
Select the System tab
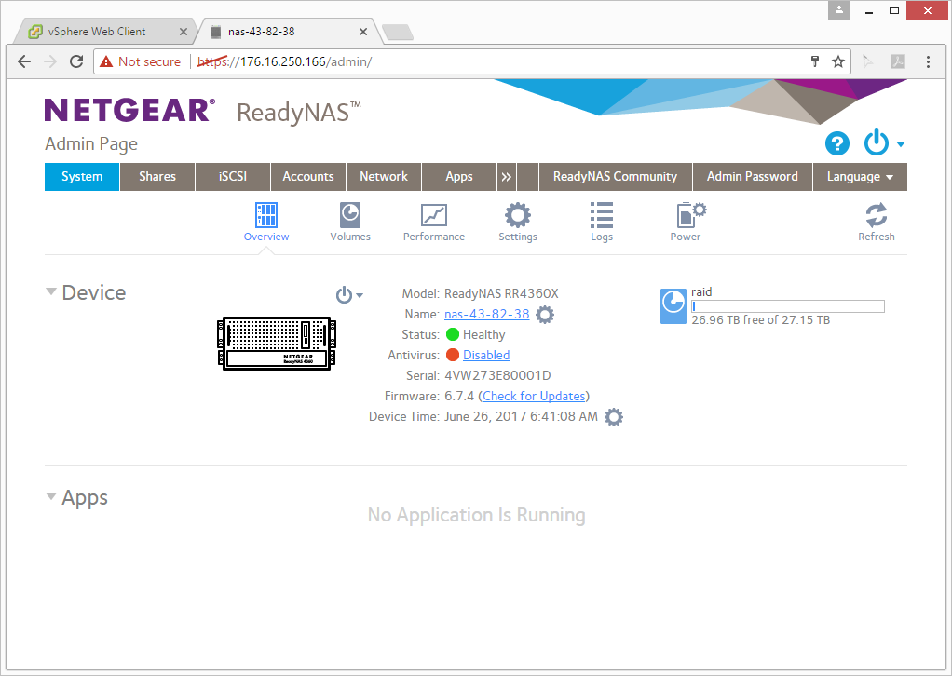point(82,177)
